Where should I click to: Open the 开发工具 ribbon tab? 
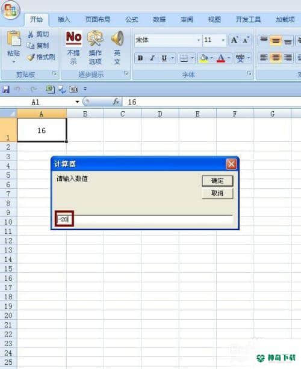(248, 19)
